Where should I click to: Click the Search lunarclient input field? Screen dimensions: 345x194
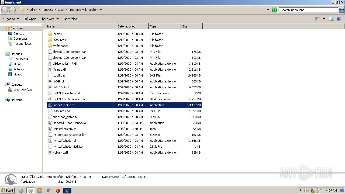[309, 10]
